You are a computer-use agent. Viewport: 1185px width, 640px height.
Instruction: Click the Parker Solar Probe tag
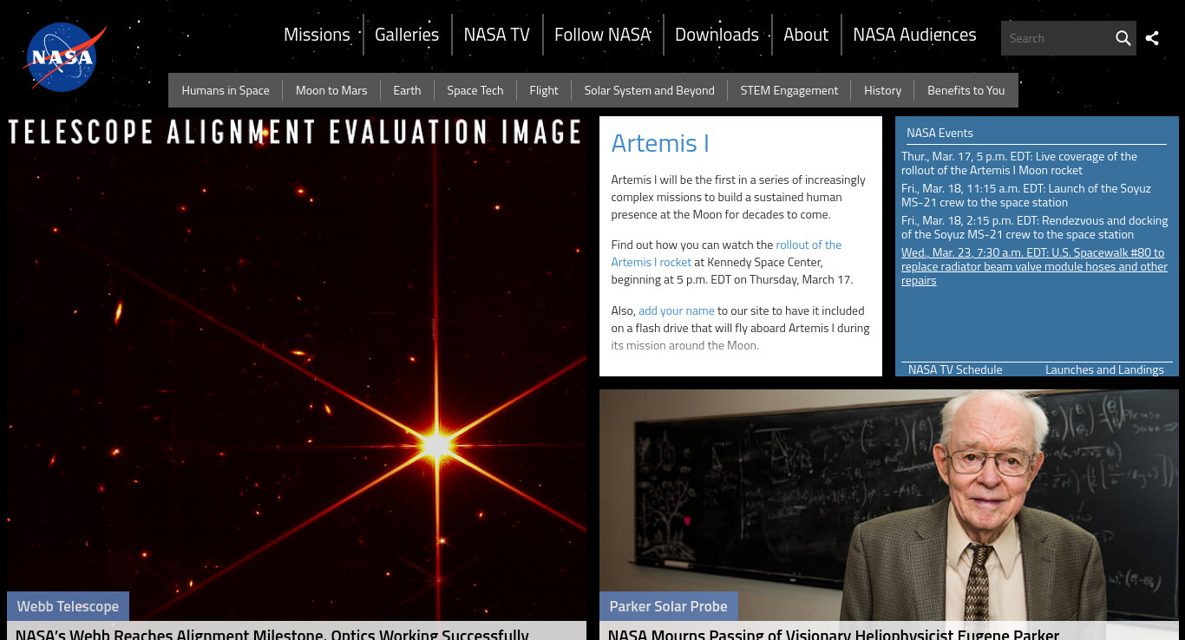pos(668,606)
